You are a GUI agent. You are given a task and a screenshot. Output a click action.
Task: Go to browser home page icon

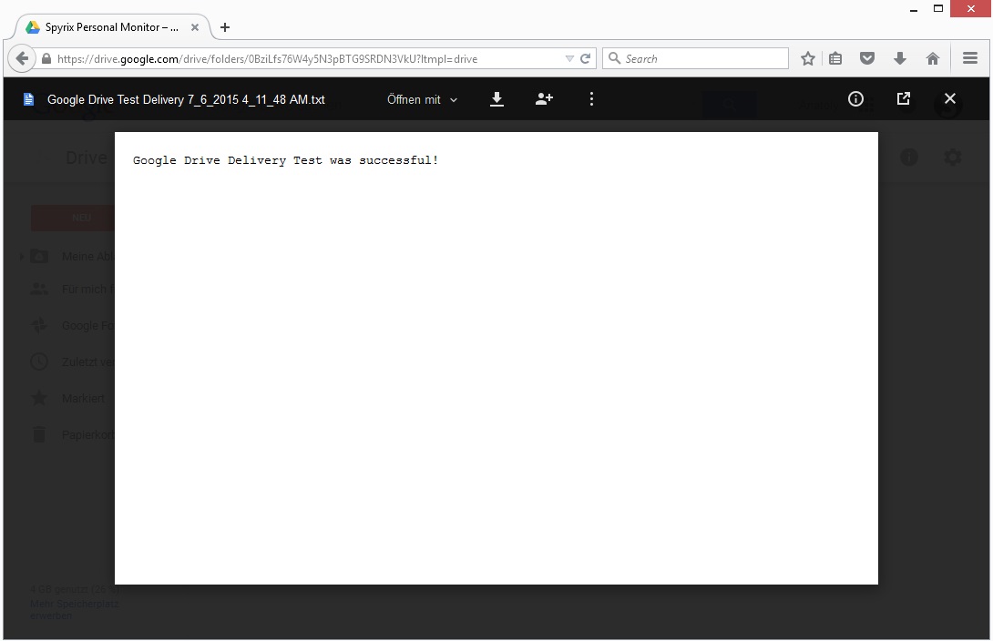click(x=932, y=59)
